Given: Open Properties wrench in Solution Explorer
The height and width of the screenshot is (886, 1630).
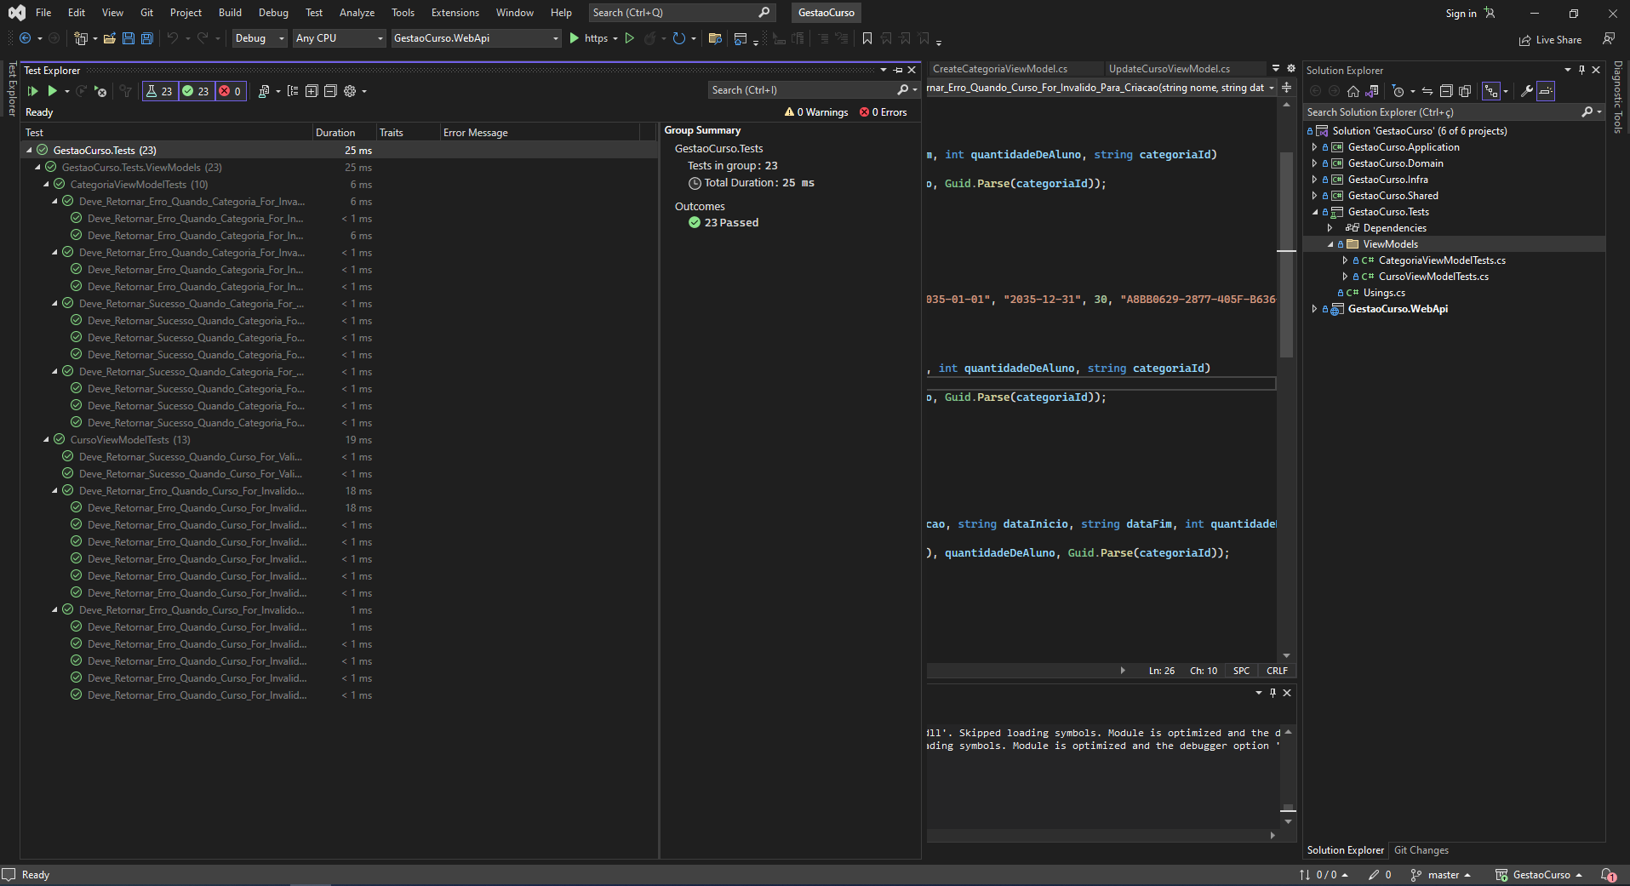Looking at the screenshot, I should [1527, 91].
